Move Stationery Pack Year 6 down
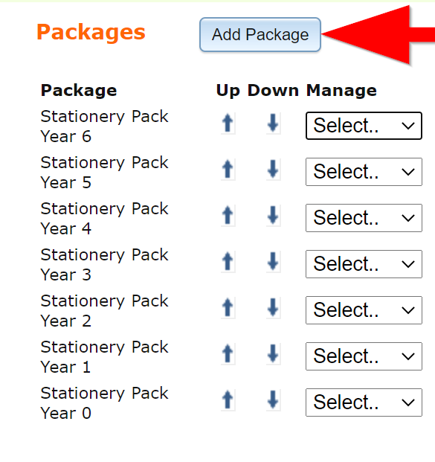Screen dimensions: 435x462 point(274,123)
